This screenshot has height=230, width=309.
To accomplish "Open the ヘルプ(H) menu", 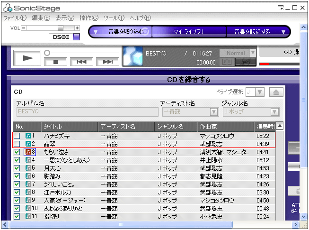I will [141, 18].
